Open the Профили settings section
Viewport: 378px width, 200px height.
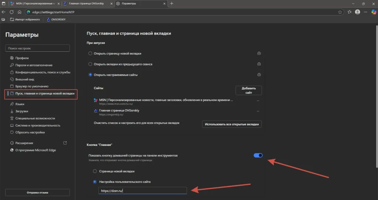pyautogui.click(x=22, y=58)
